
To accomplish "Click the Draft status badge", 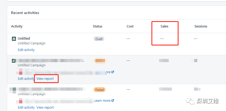I will pos(99,39).
